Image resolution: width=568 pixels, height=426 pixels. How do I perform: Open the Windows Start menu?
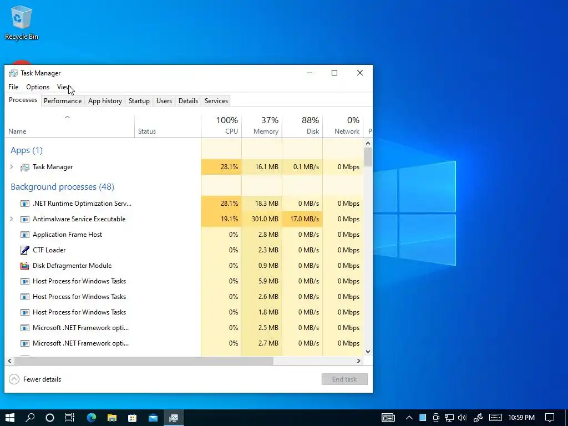tap(10, 418)
